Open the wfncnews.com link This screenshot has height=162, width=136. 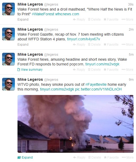click(x=67, y=14)
